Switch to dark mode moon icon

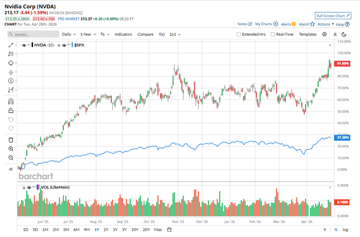[x=344, y=34]
